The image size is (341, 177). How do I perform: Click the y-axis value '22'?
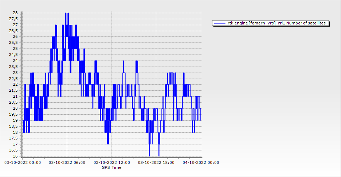coord(15,84)
